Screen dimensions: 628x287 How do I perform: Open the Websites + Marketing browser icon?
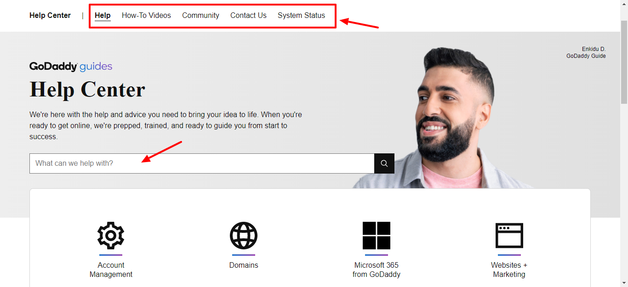coord(509,236)
